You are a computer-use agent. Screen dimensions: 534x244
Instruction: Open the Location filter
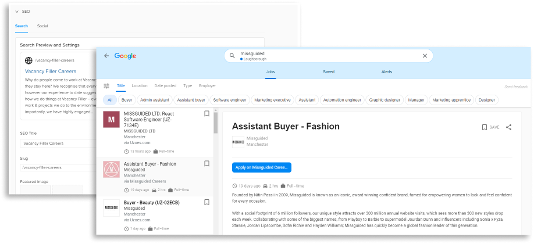pyautogui.click(x=140, y=86)
